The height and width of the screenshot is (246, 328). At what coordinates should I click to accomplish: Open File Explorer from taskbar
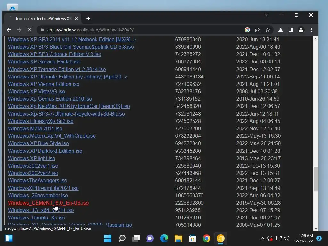(178, 238)
